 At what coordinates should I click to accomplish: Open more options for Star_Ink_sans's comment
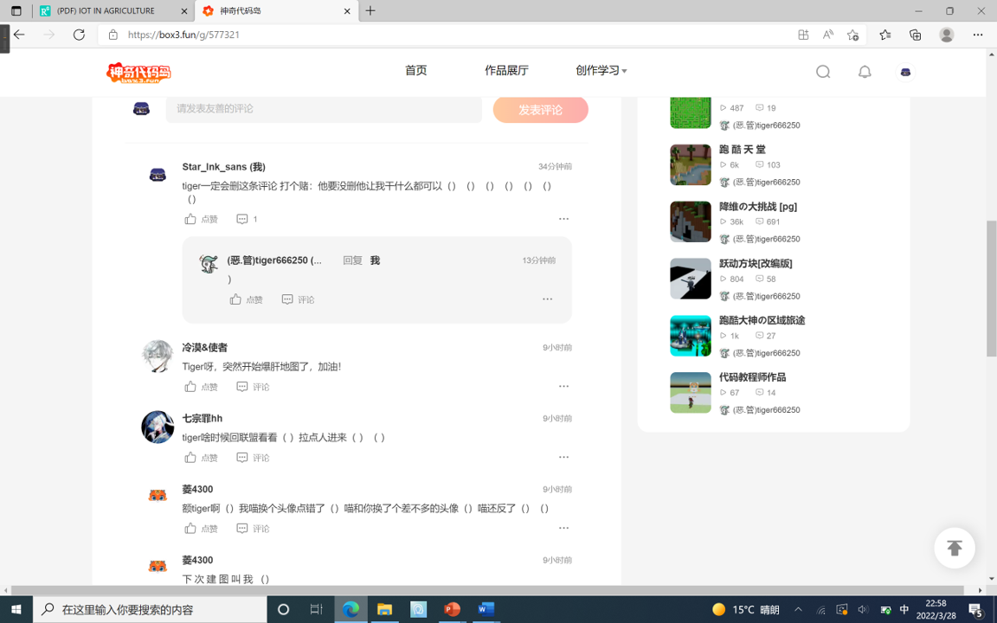(x=563, y=219)
